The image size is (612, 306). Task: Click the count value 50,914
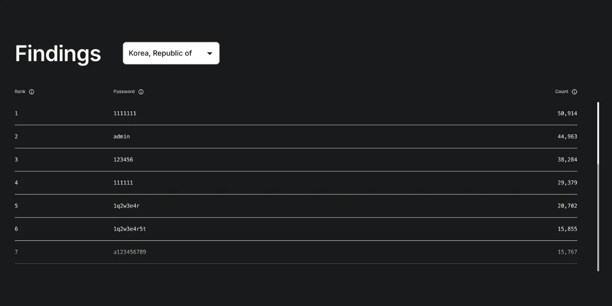[567, 113]
